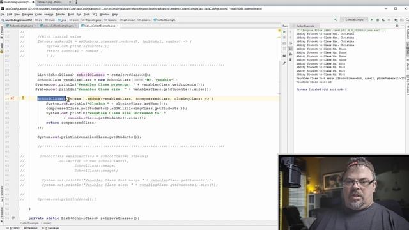Open the Refactor menu
The width and height of the screenshot is (409, 230).
point(60,15)
